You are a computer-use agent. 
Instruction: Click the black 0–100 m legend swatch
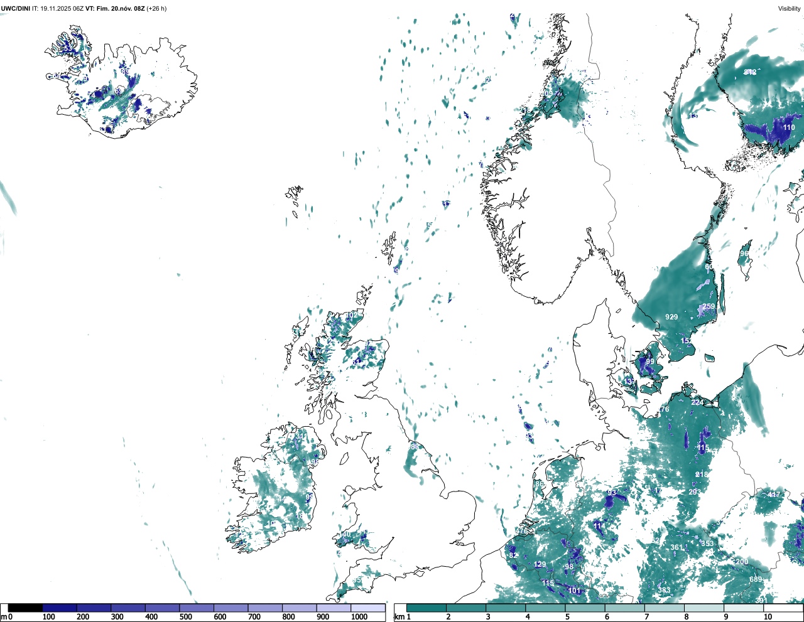pyautogui.click(x=25, y=608)
